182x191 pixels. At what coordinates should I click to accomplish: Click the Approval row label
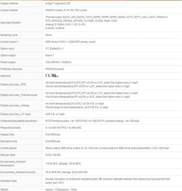point(6,76)
